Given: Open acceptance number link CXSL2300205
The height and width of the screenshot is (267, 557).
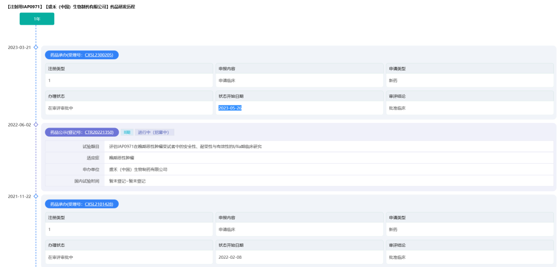Looking at the screenshot, I should pyautogui.click(x=100, y=55).
